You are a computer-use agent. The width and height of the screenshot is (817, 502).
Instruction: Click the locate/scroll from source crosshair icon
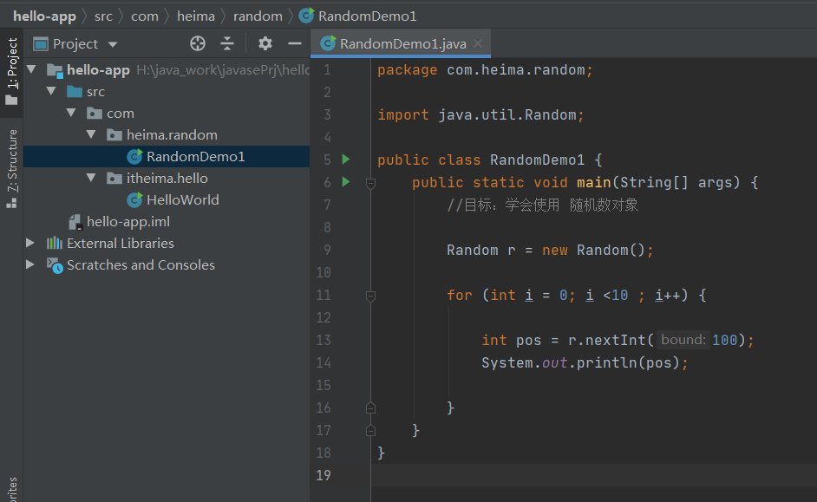click(198, 43)
